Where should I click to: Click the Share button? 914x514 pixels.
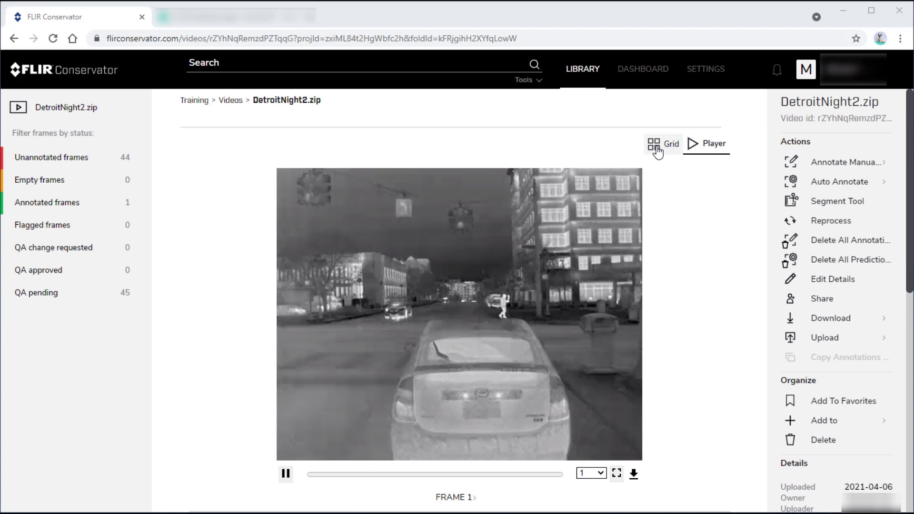coord(822,298)
